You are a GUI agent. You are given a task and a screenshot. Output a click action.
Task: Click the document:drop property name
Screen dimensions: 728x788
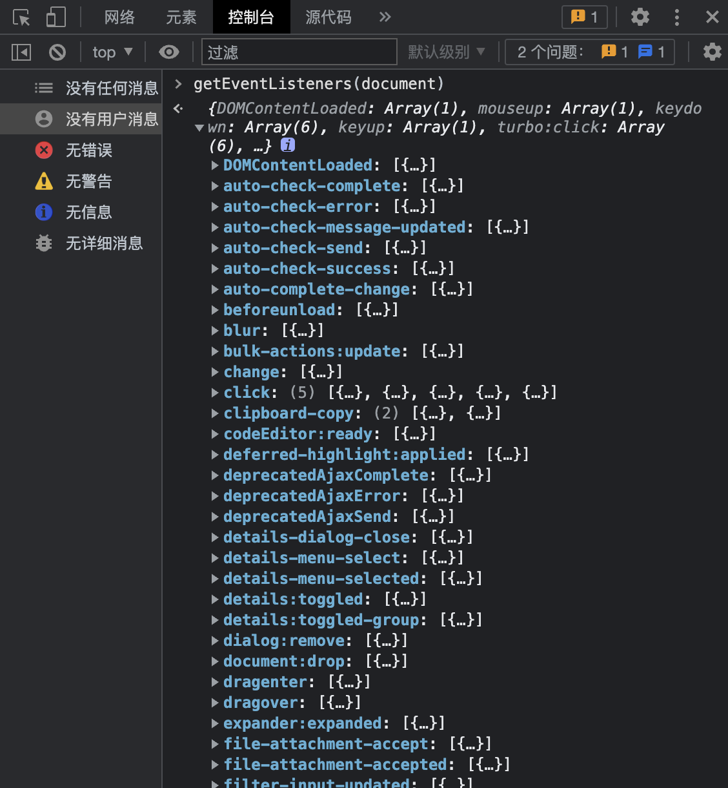pyautogui.click(x=284, y=661)
